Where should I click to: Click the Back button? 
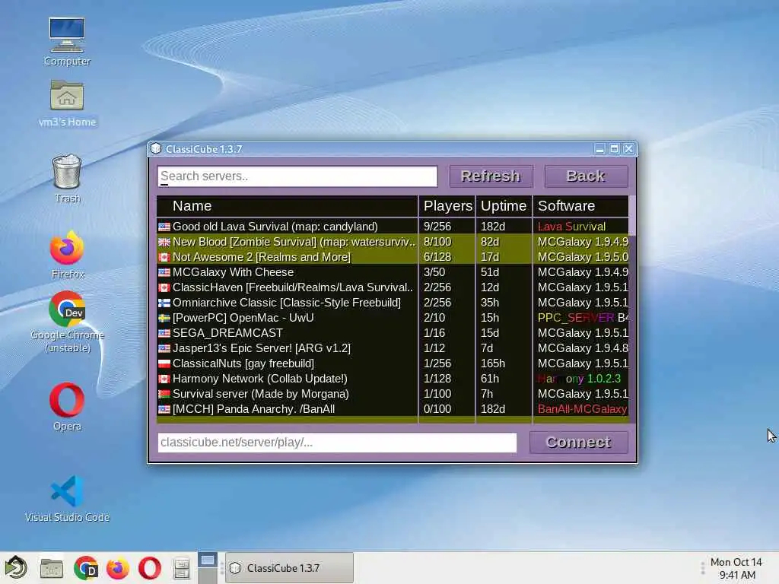pyautogui.click(x=586, y=176)
